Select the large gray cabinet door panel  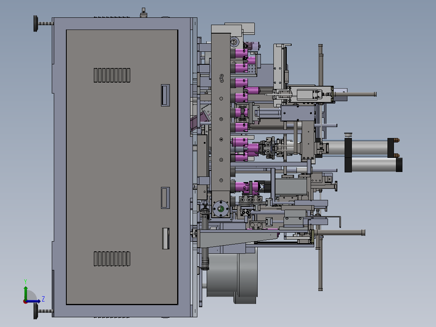[x=122, y=167]
